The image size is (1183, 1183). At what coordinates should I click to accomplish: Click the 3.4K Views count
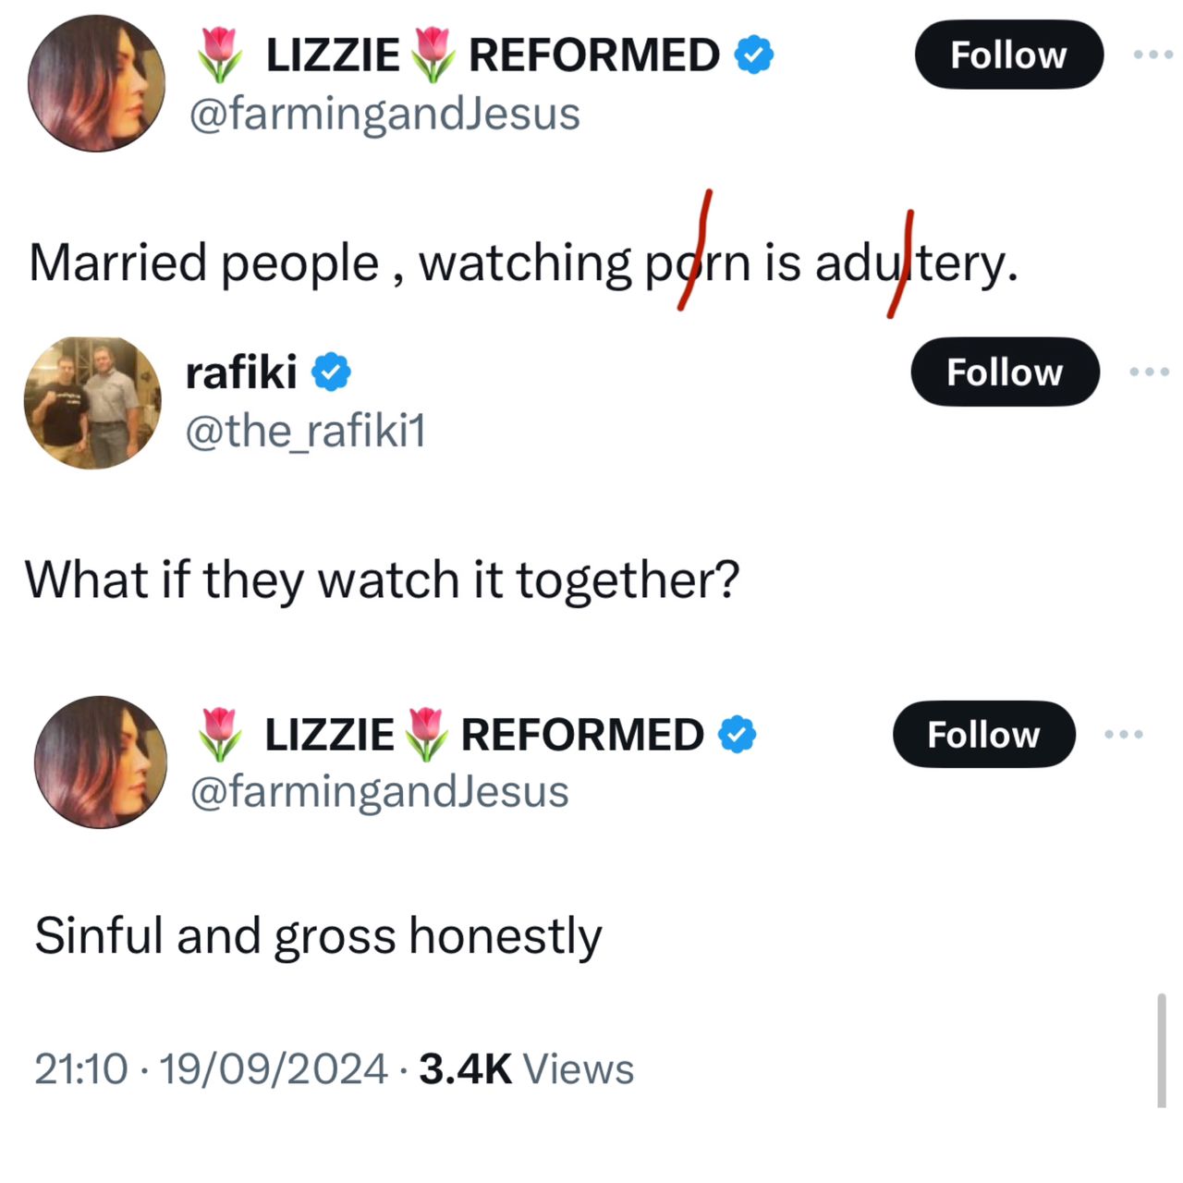tap(526, 1069)
